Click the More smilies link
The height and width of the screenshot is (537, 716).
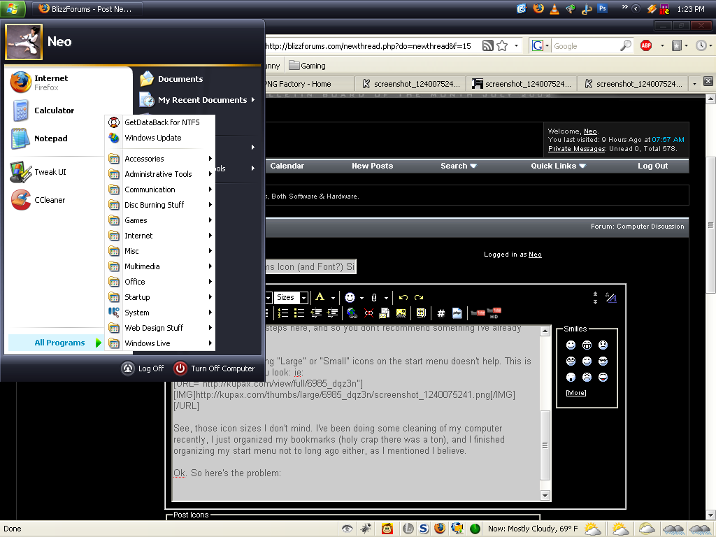point(576,393)
